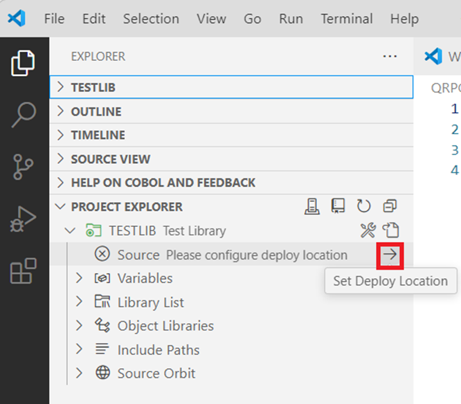Open the Run and Debug view

[x=24, y=219]
